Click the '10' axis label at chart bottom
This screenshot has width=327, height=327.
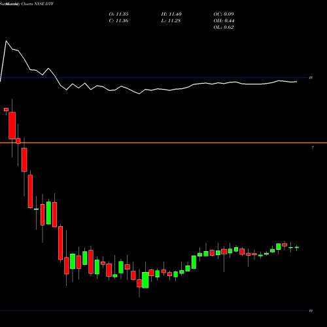pos(311,311)
